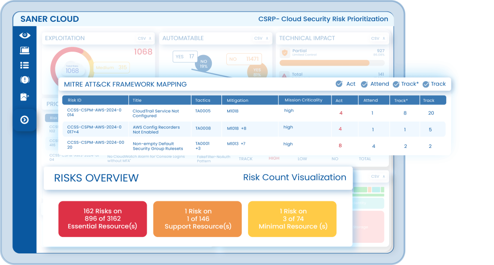Open the laptop devices icon in sidebar

(x=25, y=50)
